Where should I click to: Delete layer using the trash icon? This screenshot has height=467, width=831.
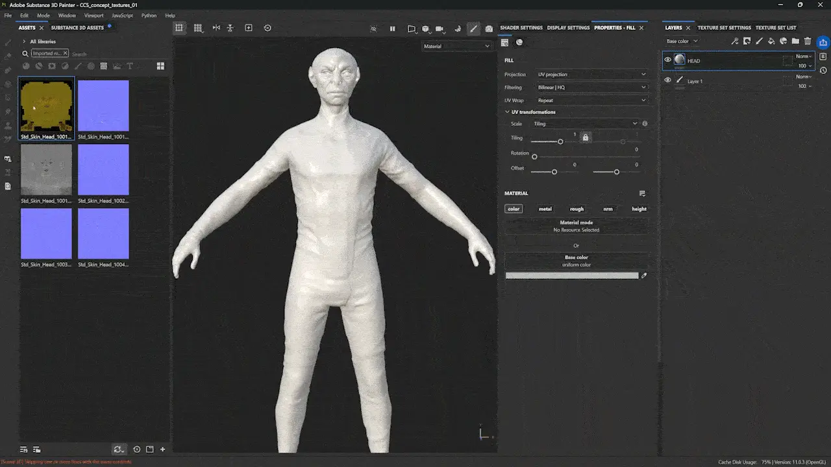click(808, 41)
